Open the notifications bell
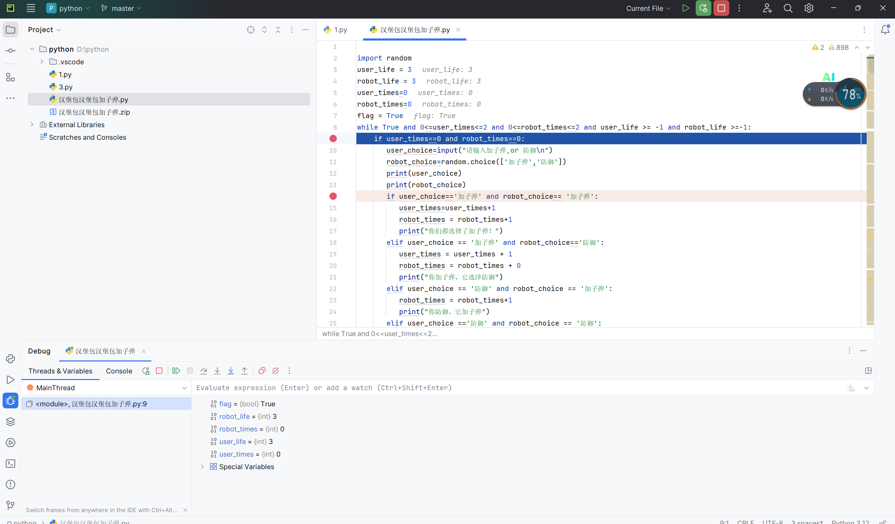895x524 pixels. (x=885, y=30)
